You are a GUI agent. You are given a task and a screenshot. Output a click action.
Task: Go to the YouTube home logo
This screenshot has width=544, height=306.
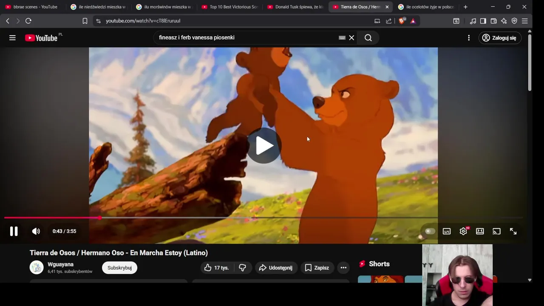[x=41, y=38]
